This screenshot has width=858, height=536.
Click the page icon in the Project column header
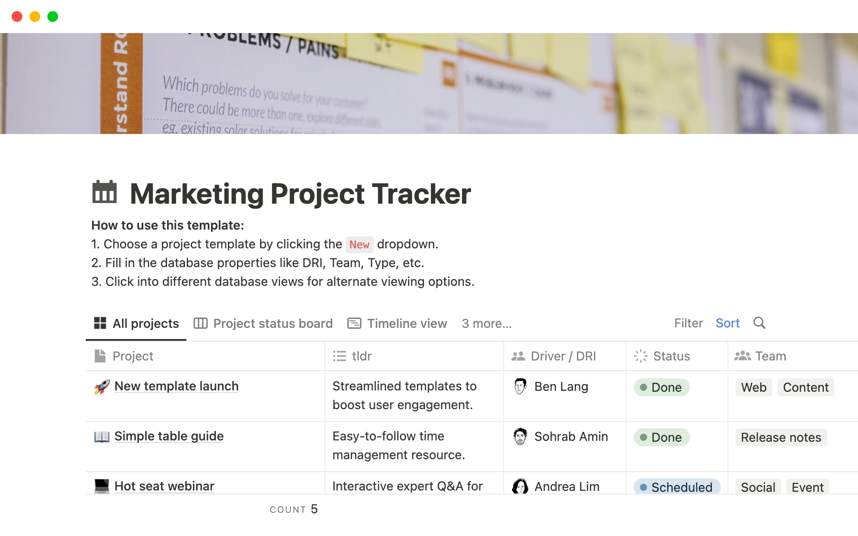(x=100, y=356)
